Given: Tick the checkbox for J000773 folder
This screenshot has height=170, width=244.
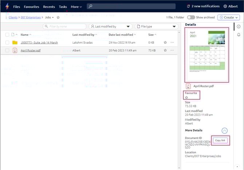Looking at the screenshot, I should [x=7, y=43].
